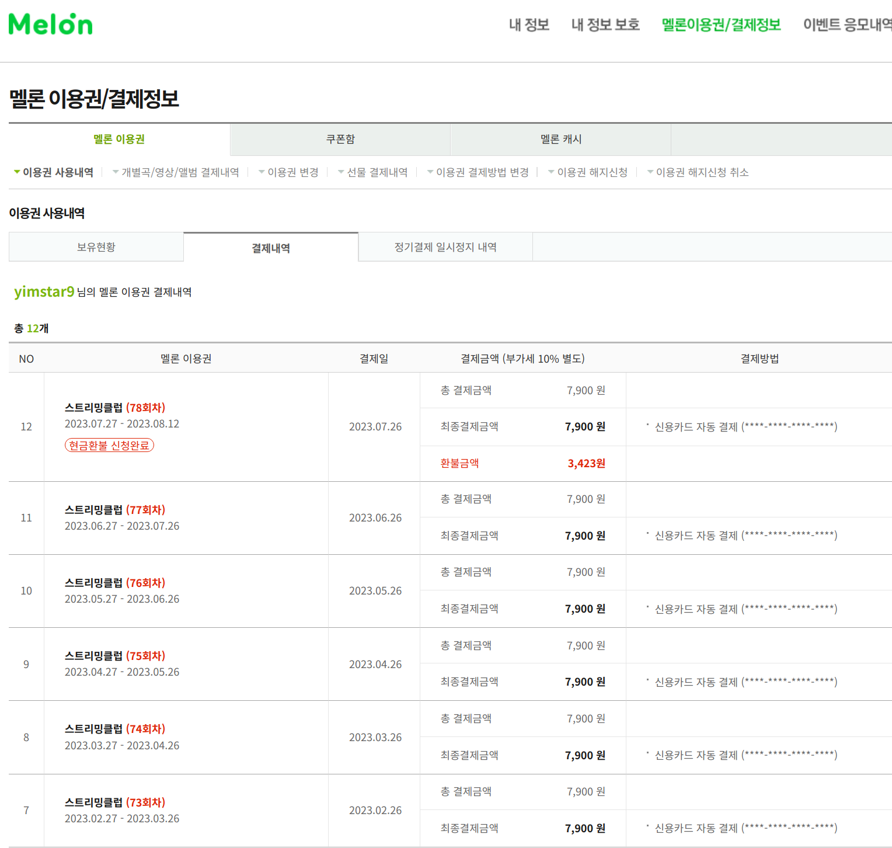The height and width of the screenshot is (848, 892).
Task: Click row number 11
Action: point(26,518)
